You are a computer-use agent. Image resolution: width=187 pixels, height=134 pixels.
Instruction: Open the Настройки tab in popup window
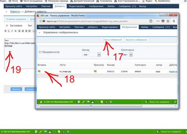[65, 27]
